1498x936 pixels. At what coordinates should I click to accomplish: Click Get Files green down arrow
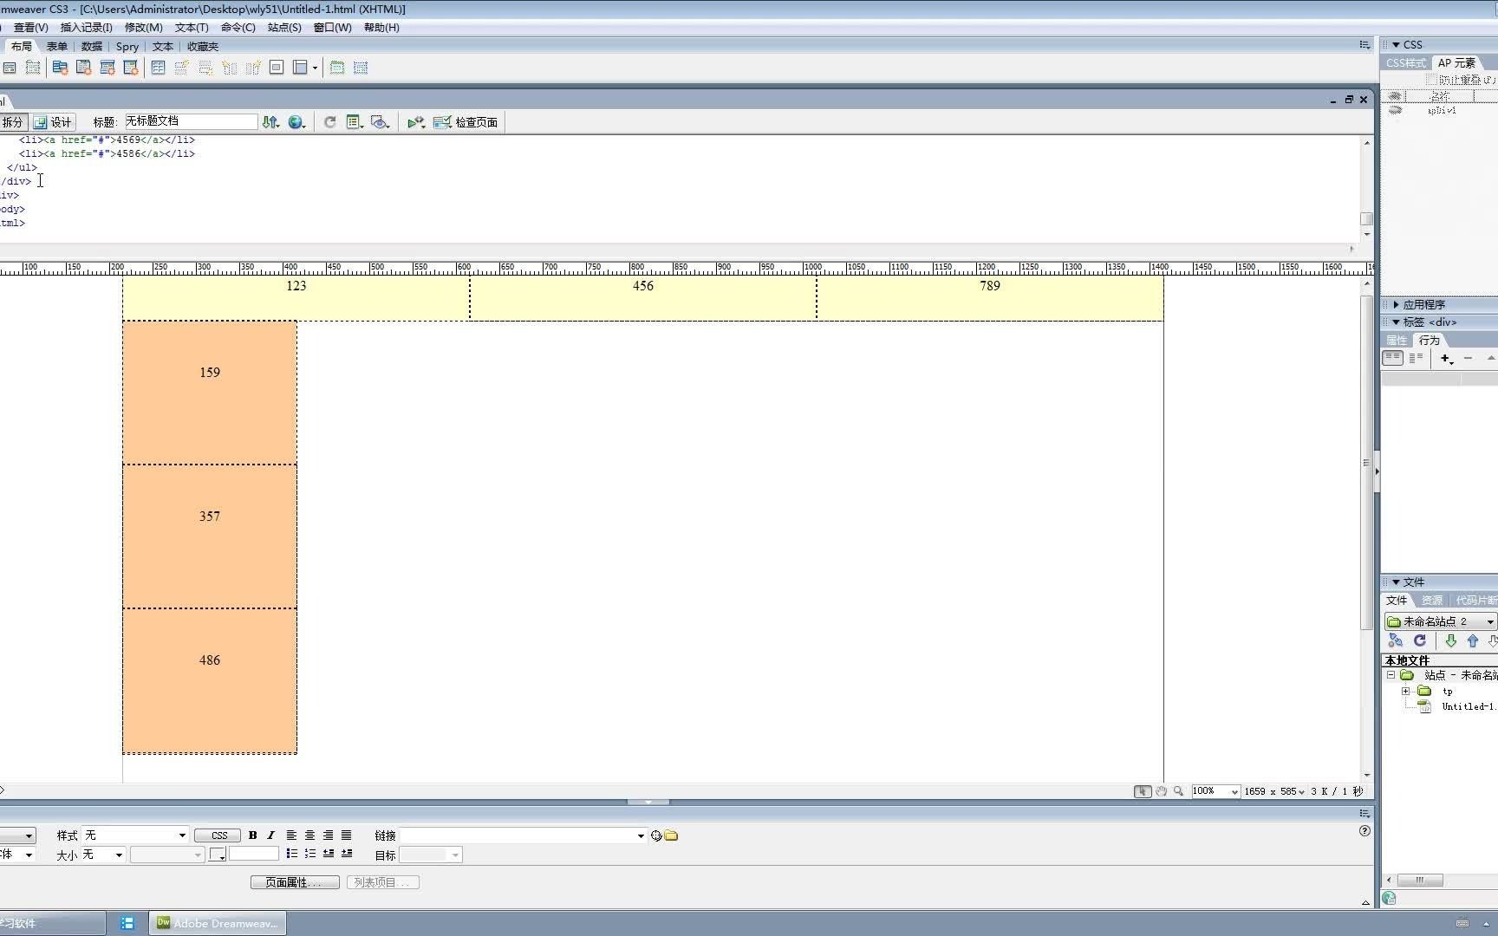1450,640
